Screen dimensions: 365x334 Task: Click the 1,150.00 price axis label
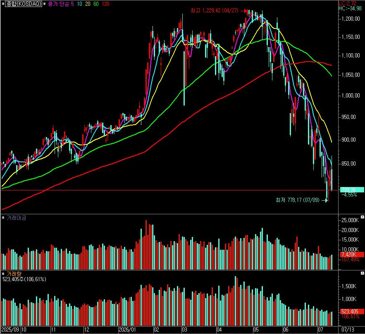[x=351, y=37]
